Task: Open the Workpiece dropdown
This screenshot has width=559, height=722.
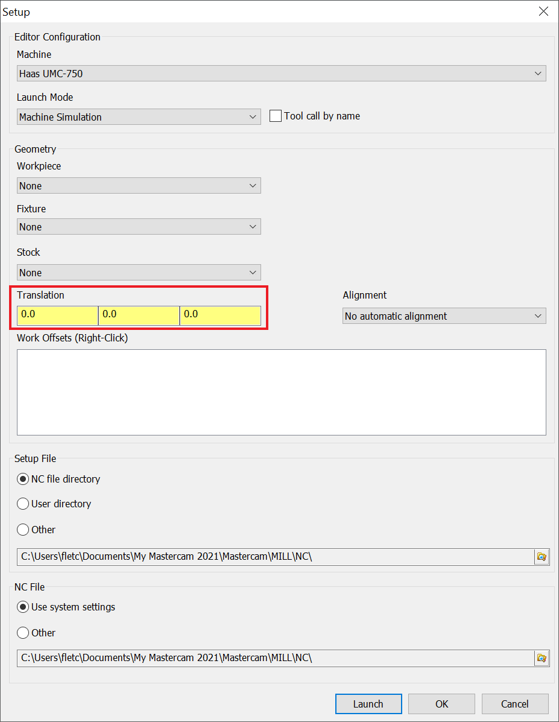Action: point(139,186)
